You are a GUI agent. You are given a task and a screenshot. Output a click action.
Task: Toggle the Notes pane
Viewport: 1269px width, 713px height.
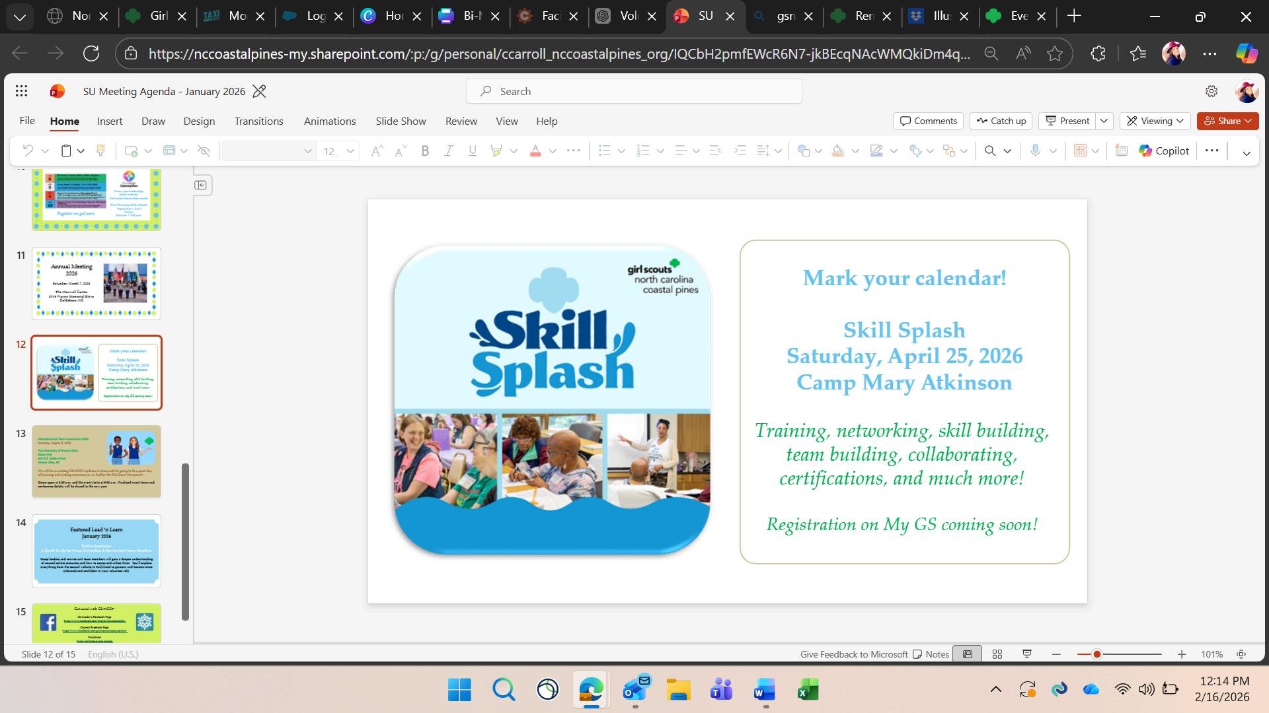pyautogui.click(x=931, y=654)
